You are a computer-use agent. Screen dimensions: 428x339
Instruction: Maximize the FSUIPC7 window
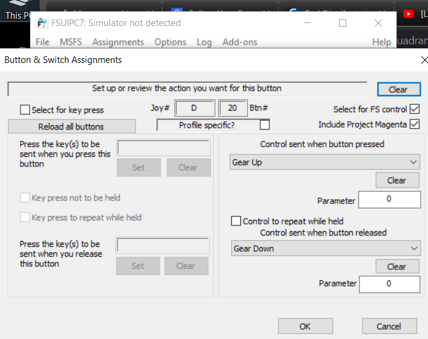[x=343, y=23]
